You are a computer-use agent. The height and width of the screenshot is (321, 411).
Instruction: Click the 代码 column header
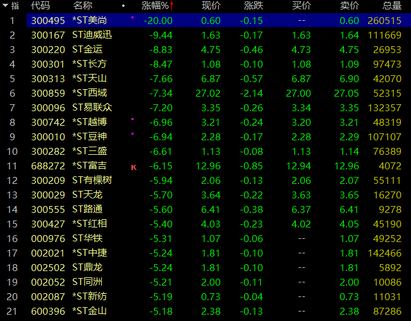pyautogui.click(x=40, y=6)
